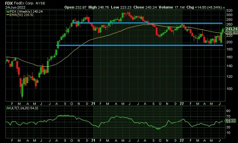The image size is (238, 143).
Task: Click the 21 year label under ULT panel
Action: click(x=93, y=140)
